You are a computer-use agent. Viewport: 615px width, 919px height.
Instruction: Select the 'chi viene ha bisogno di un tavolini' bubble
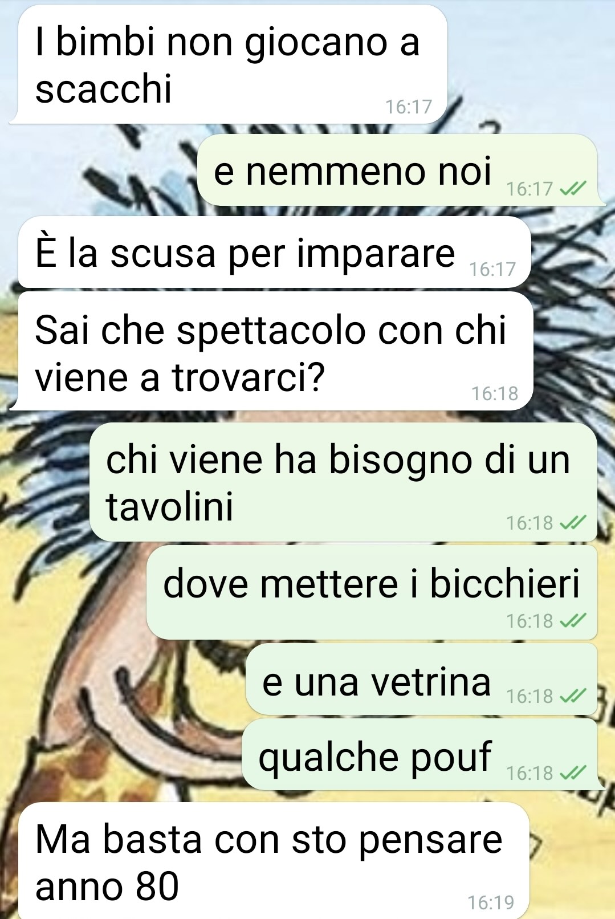[344, 482]
